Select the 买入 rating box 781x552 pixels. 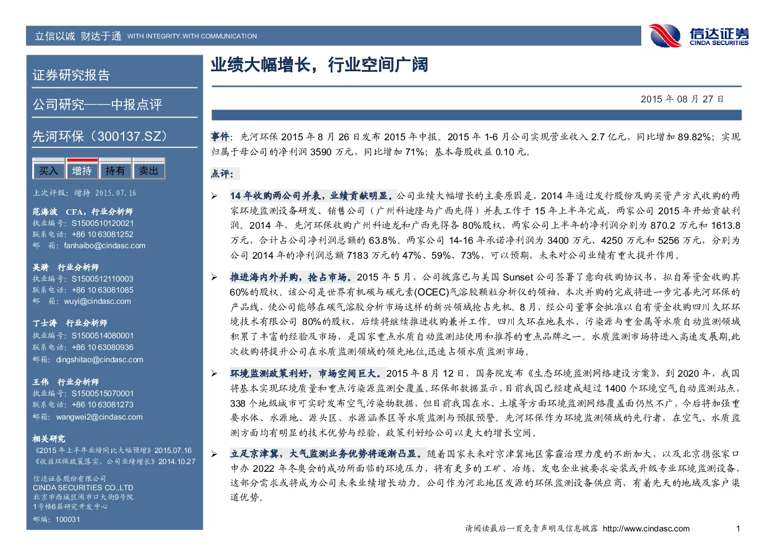tap(49, 171)
